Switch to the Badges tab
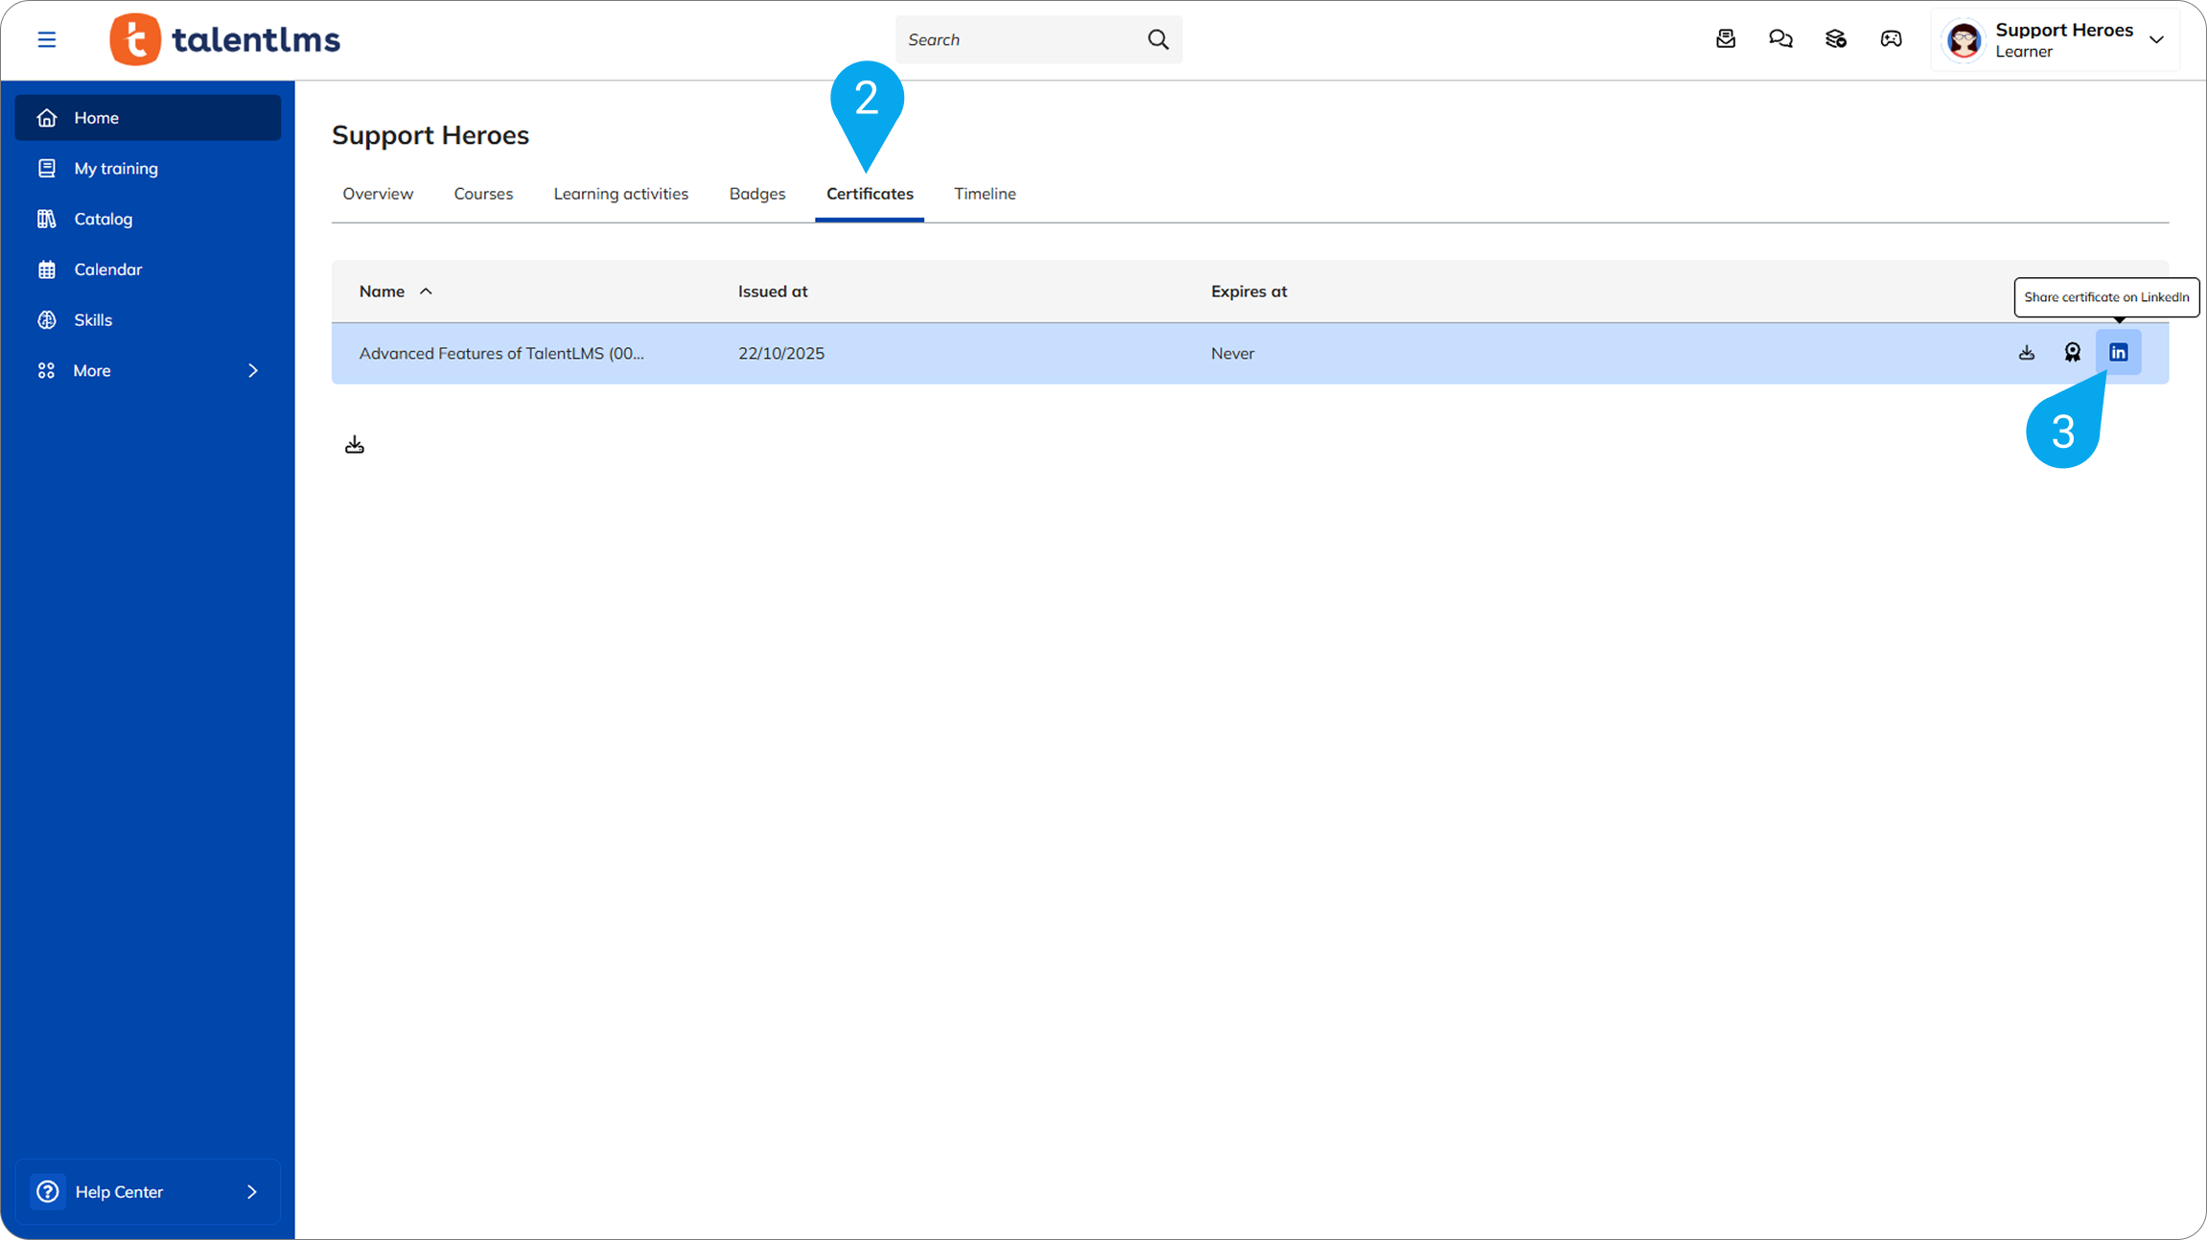 (756, 194)
